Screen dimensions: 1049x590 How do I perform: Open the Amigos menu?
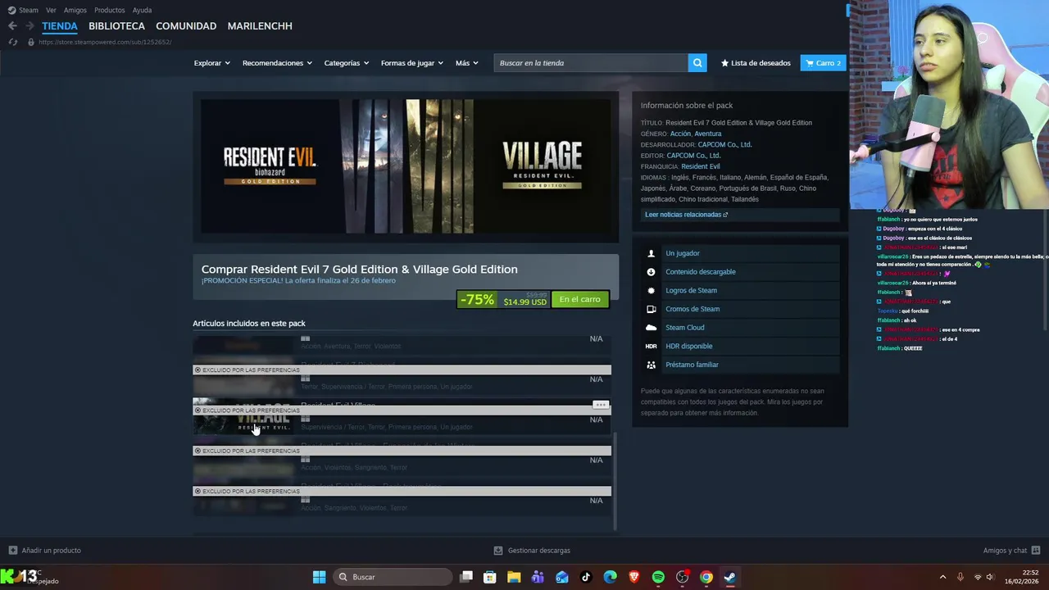tap(75, 10)
